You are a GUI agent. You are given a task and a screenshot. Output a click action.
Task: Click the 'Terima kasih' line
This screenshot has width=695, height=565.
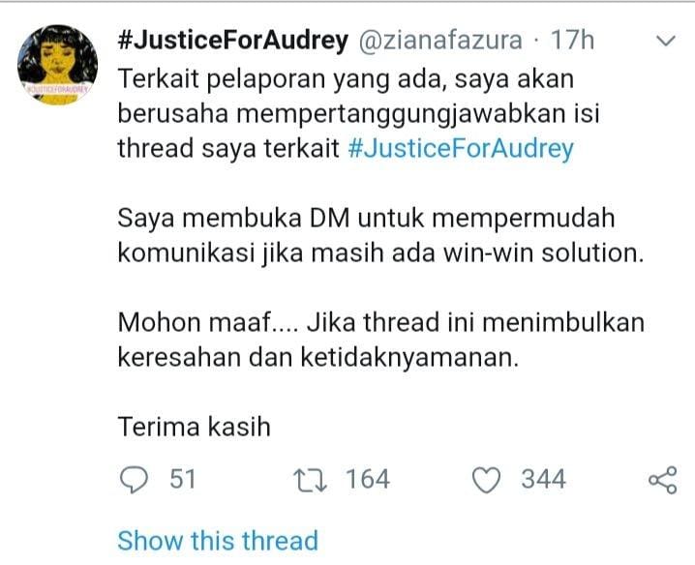coord(195,428)
